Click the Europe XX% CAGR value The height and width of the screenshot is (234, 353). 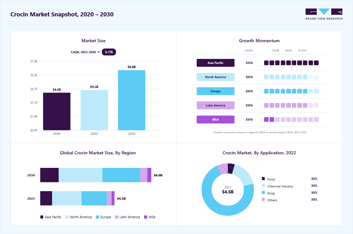(249, 91)
